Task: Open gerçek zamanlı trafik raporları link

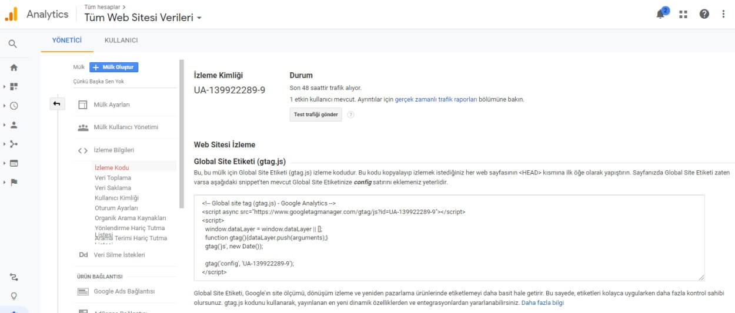Action: pyautogui.click(x=436, y=99)
